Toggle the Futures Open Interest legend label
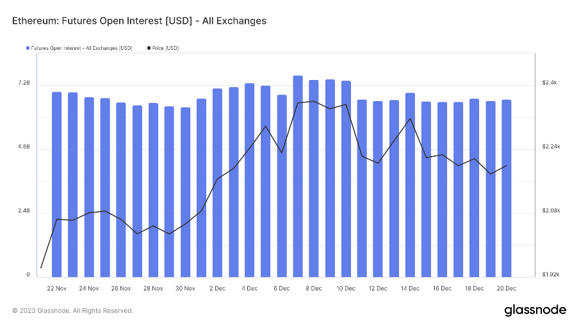579x325 pixels. (81, 48)
